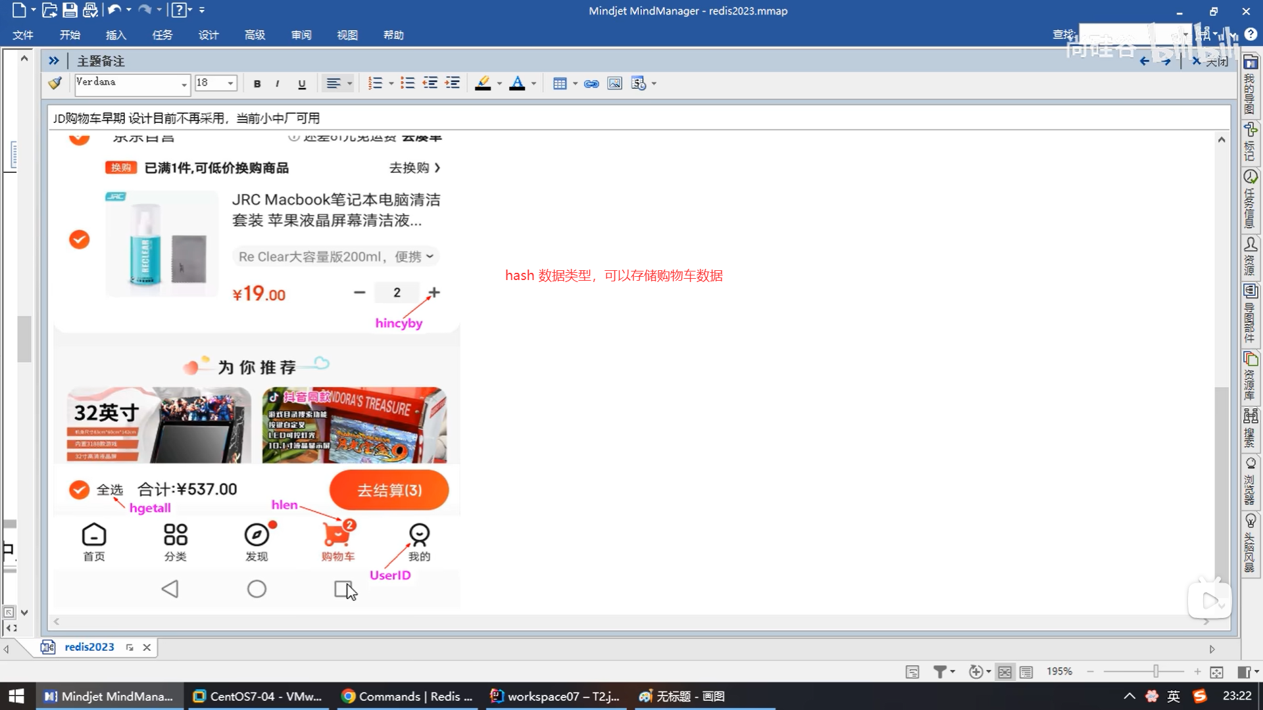This screenshot has width=1263, height=710.
Task: Click the italic formatting toggle
Action: [278, 83]
